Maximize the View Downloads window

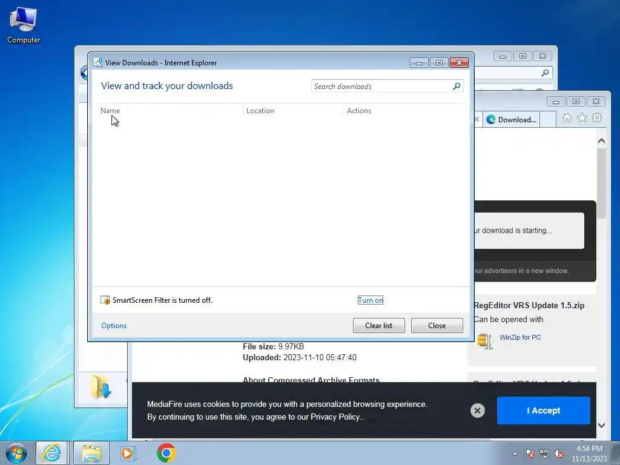(x=439, y=62)
